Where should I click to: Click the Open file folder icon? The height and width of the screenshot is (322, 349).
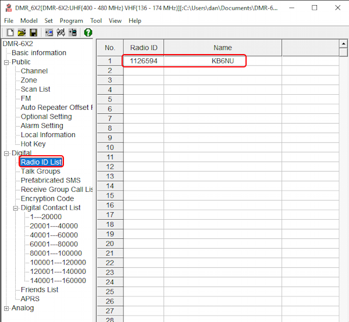22,33
